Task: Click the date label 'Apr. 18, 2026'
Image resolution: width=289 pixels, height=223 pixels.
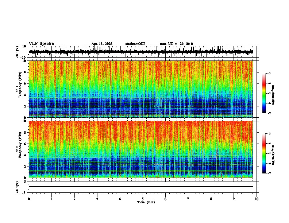Action: pos(102,44)
